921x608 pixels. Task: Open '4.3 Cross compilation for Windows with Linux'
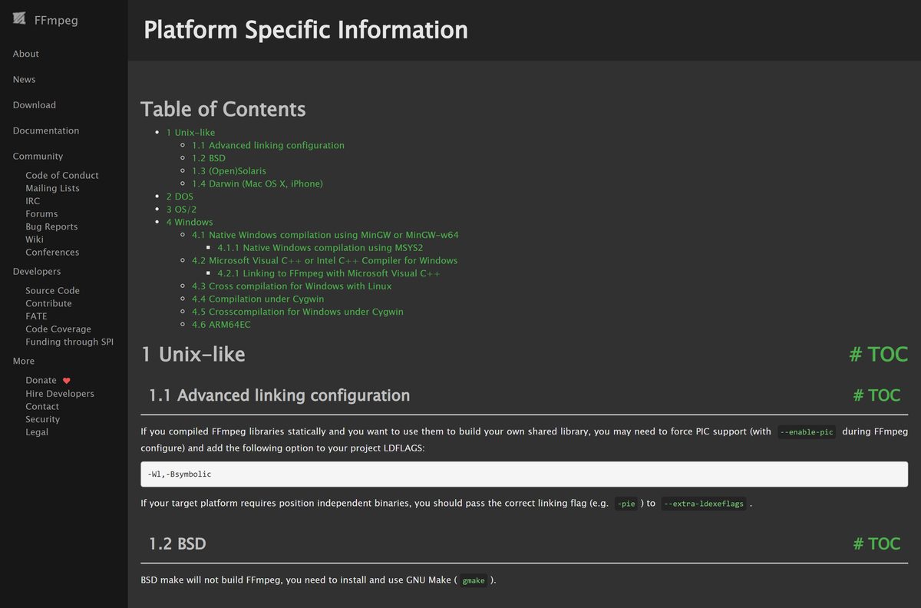[292, 286]
